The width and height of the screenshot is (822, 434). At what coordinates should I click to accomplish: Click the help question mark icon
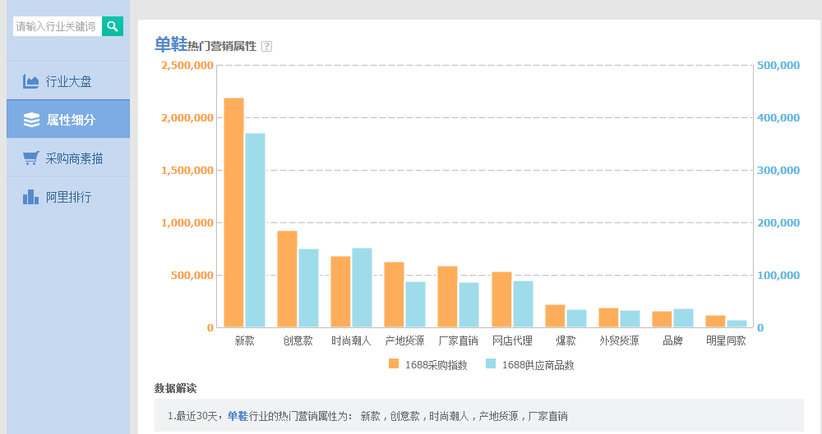(x=266, y=46)
